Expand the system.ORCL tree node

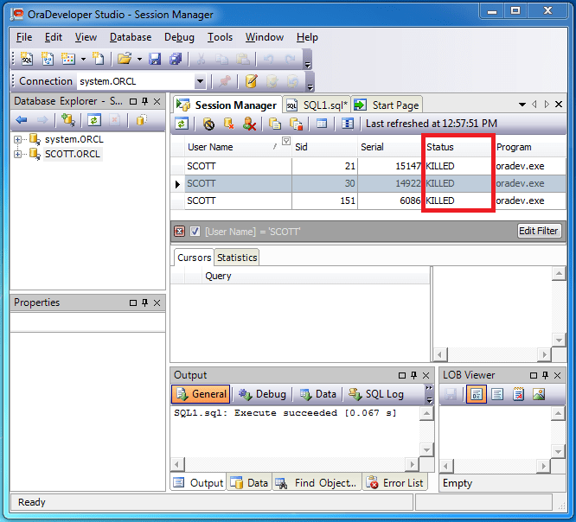17,139
